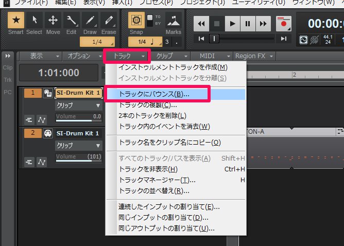Jump to project start button

201,39
